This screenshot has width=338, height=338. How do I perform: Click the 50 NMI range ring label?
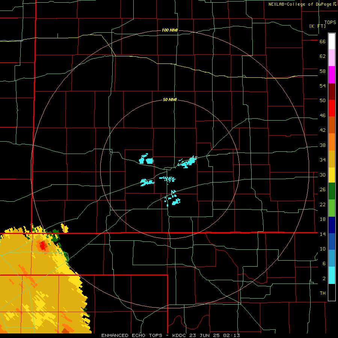(170, 100)
